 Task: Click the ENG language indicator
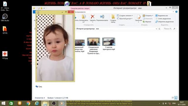click(x=174, y=103)
